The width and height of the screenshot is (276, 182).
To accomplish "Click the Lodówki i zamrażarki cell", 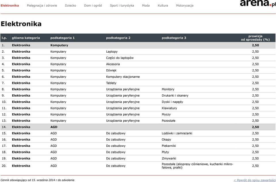I will click(177, 133).
